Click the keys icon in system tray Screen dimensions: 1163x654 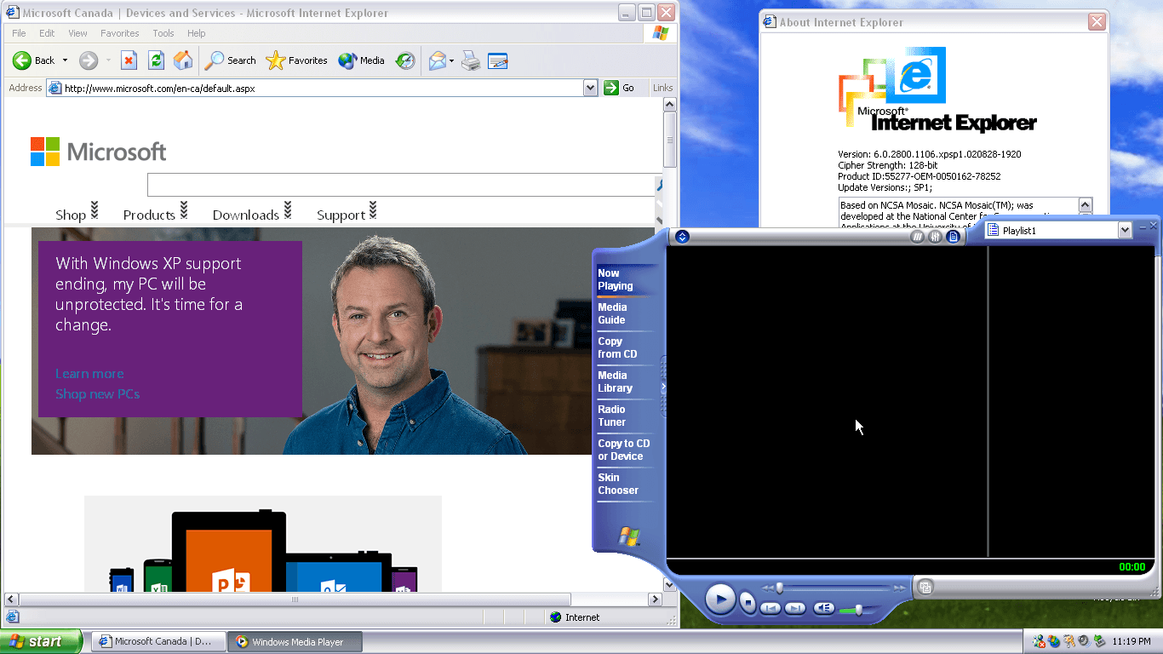pyautogui.click(x=1068, y=641)
